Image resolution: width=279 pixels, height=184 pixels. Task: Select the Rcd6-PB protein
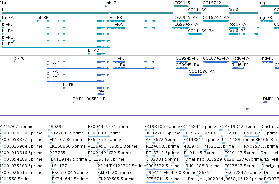[x=238, y=68]
